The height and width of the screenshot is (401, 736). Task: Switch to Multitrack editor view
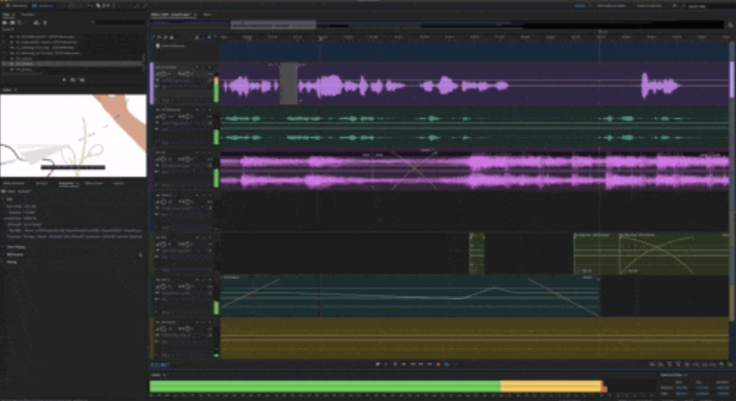pos(38,6)
